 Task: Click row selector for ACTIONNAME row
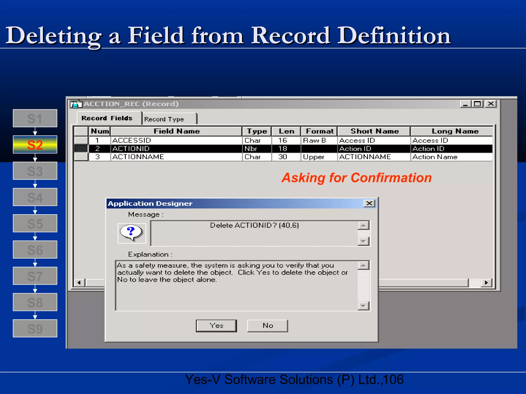tap(81, 157)
